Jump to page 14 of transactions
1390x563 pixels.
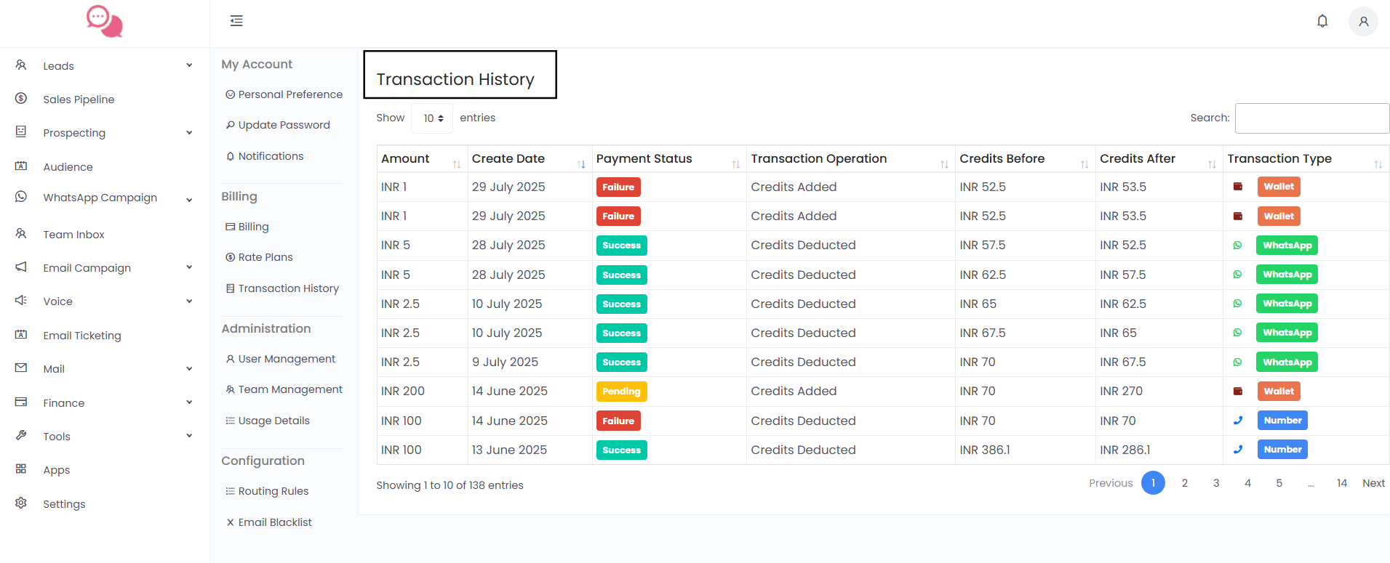click(x=1342, y=483)
